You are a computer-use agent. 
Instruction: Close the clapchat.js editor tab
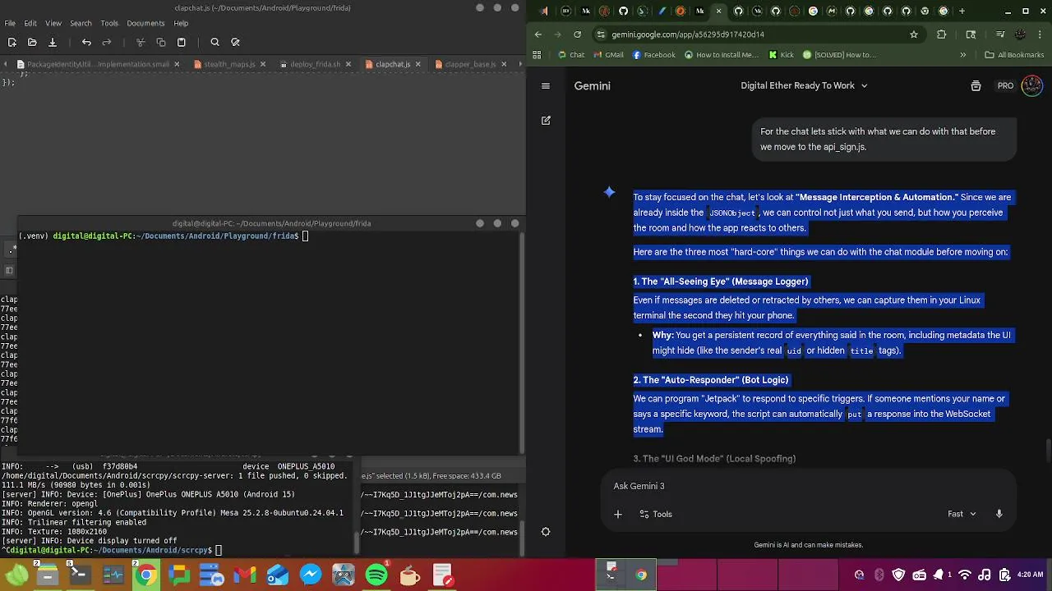pyautogui.click(x=419, y=64)
